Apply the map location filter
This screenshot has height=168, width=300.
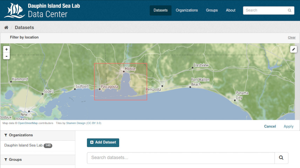pos(288,126)
